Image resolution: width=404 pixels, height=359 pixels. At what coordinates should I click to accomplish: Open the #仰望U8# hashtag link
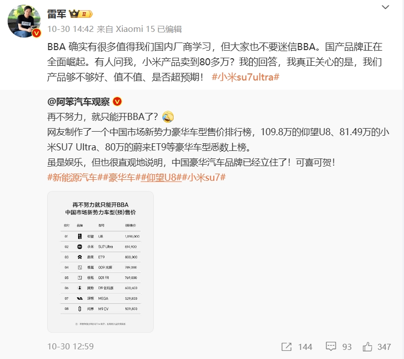coord(161,177)
